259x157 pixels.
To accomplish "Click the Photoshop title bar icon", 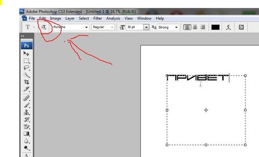I will click(x=22, y=11).
